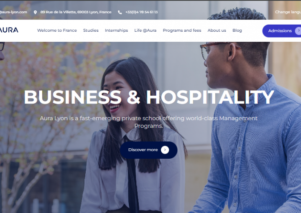
Task: Open the About us menu
Action: (x=217, y=30)
